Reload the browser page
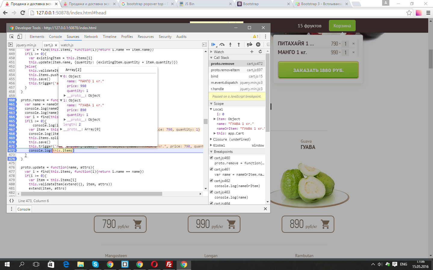Viewport: 433px width, 270px height. (23, 13)
